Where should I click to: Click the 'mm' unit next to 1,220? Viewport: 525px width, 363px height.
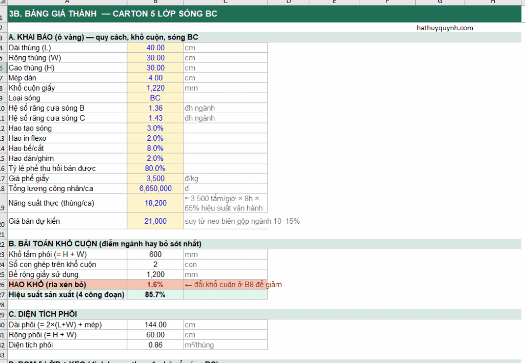tap(226, 88)
